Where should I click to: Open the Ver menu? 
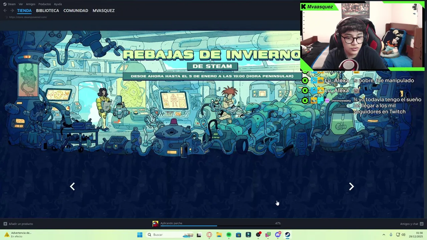tap(21, 4)
